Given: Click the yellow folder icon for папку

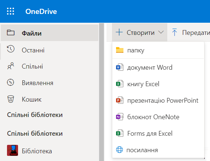Looking at the screenshot, I should click(x=120, y=50).
